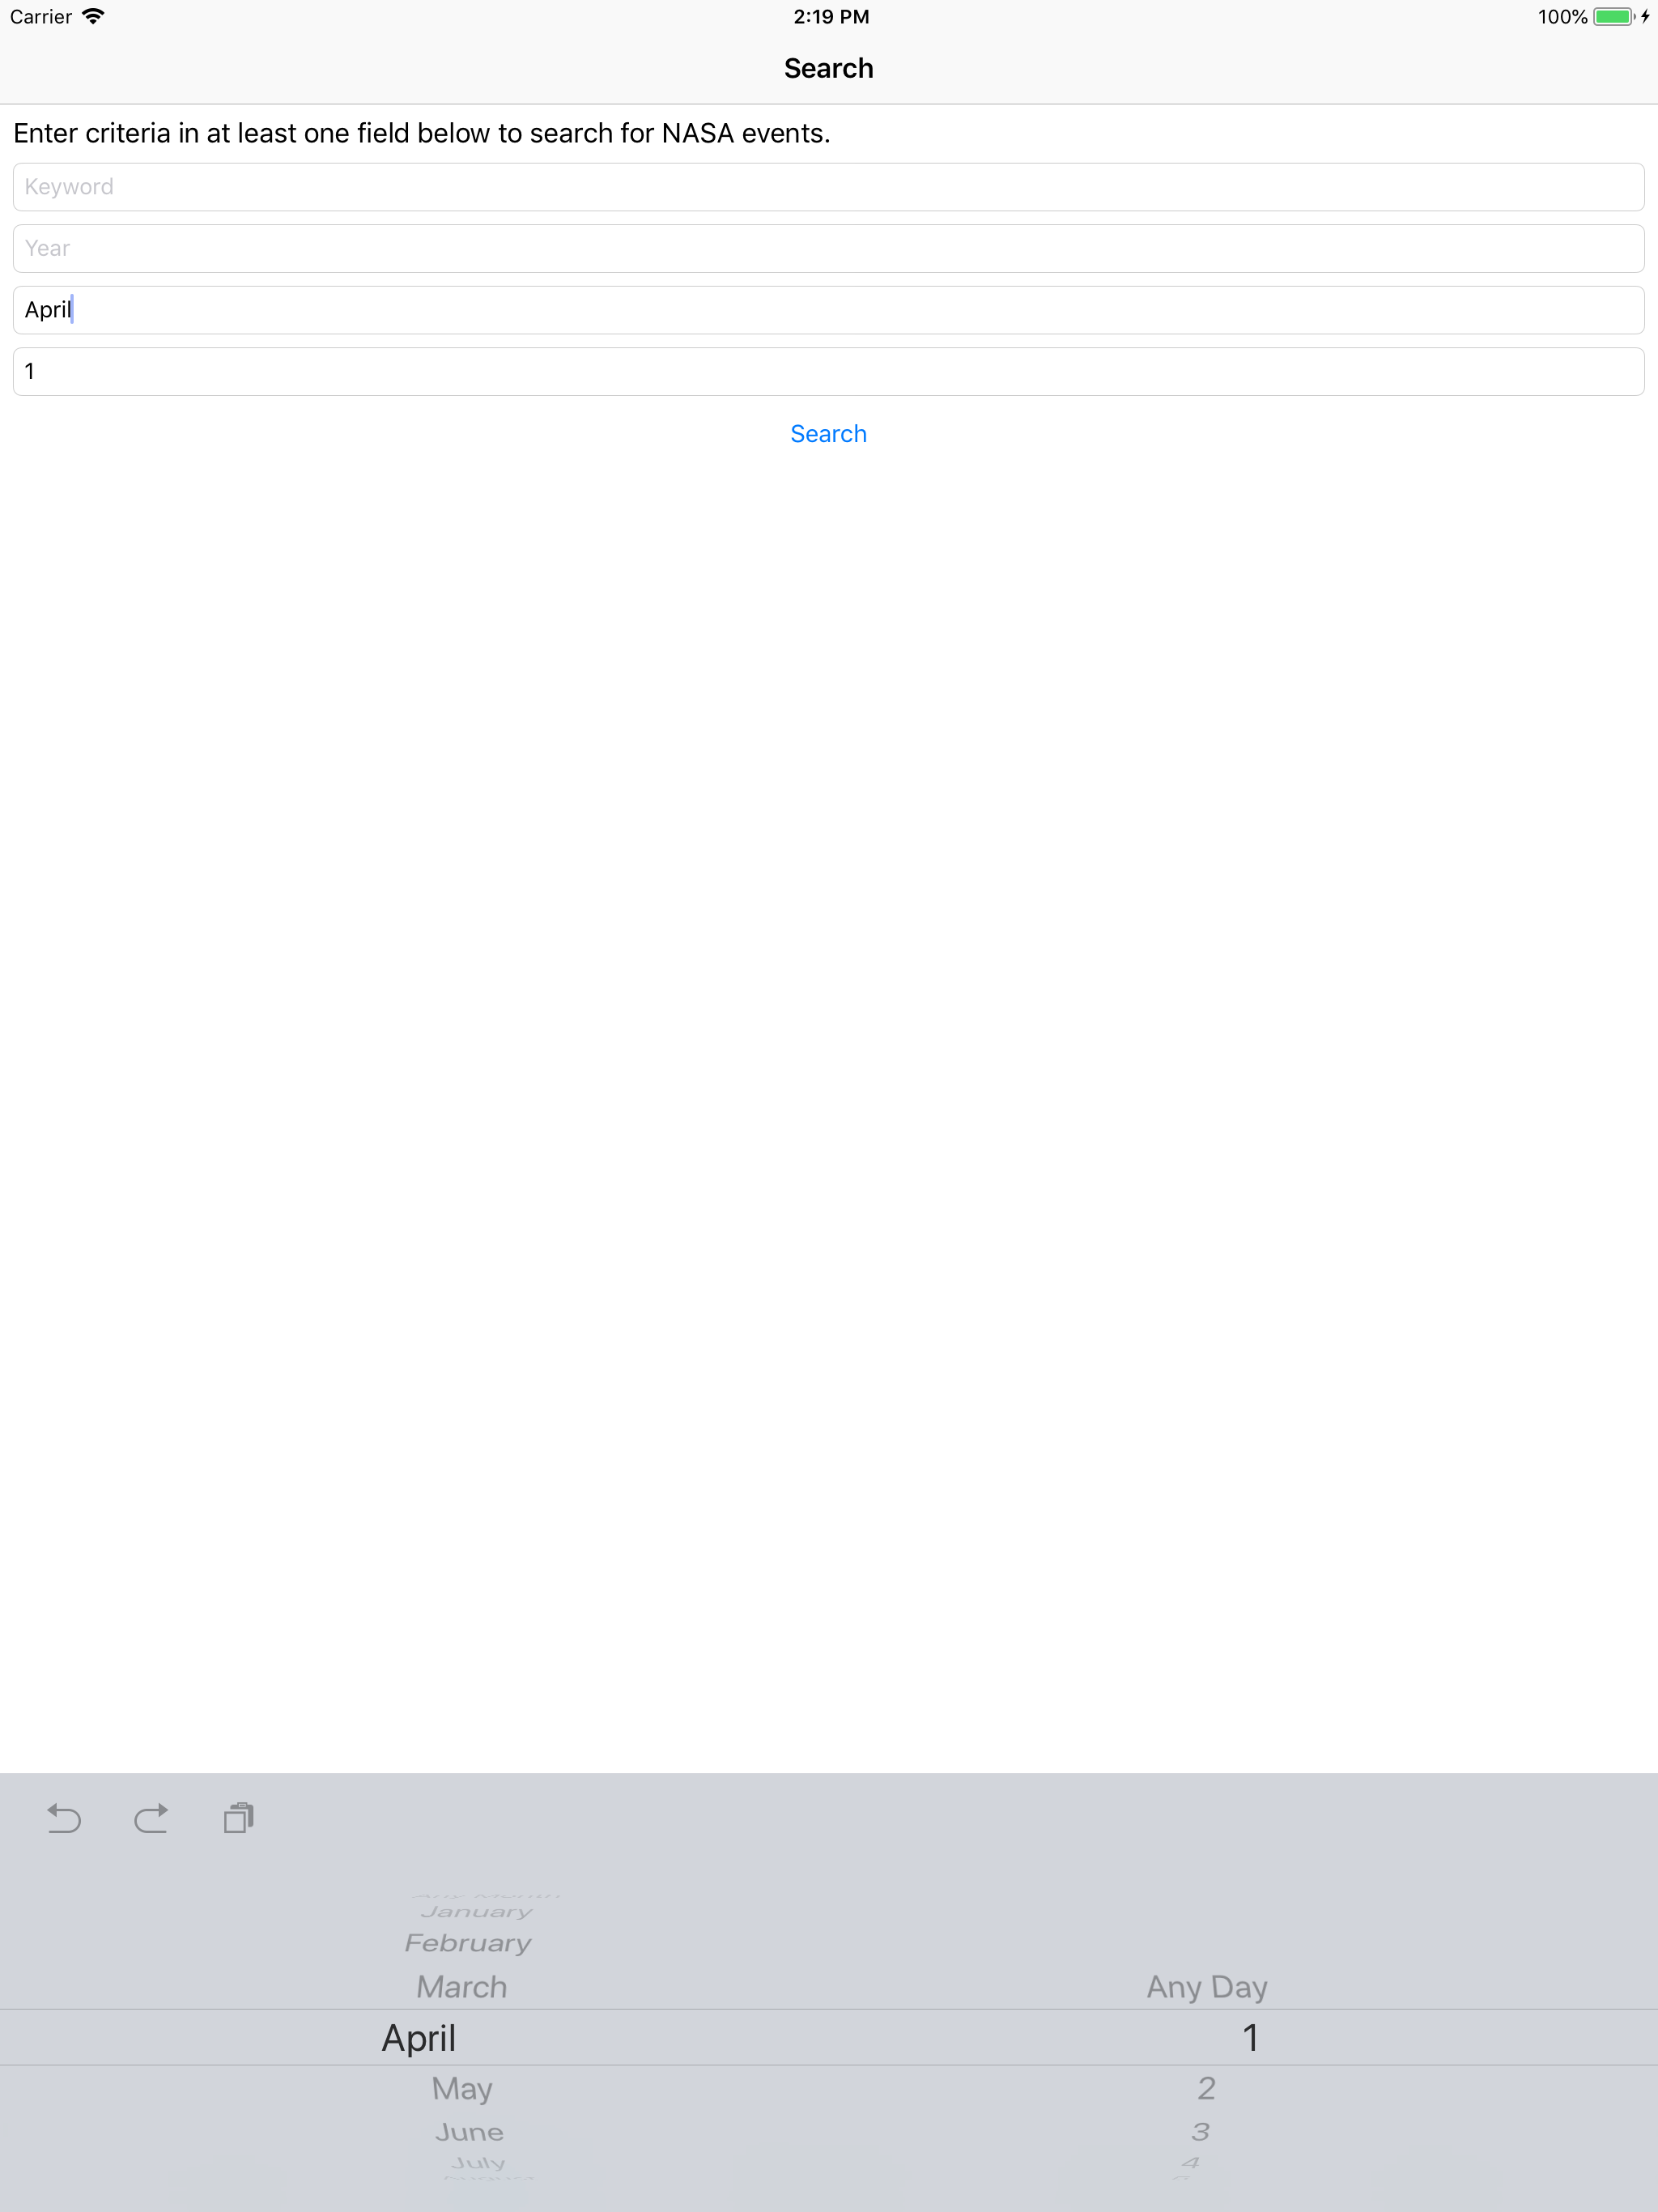1658x2212 pixels.
Task: Select June in the month picker
Action: click(x=469, y=2132)
